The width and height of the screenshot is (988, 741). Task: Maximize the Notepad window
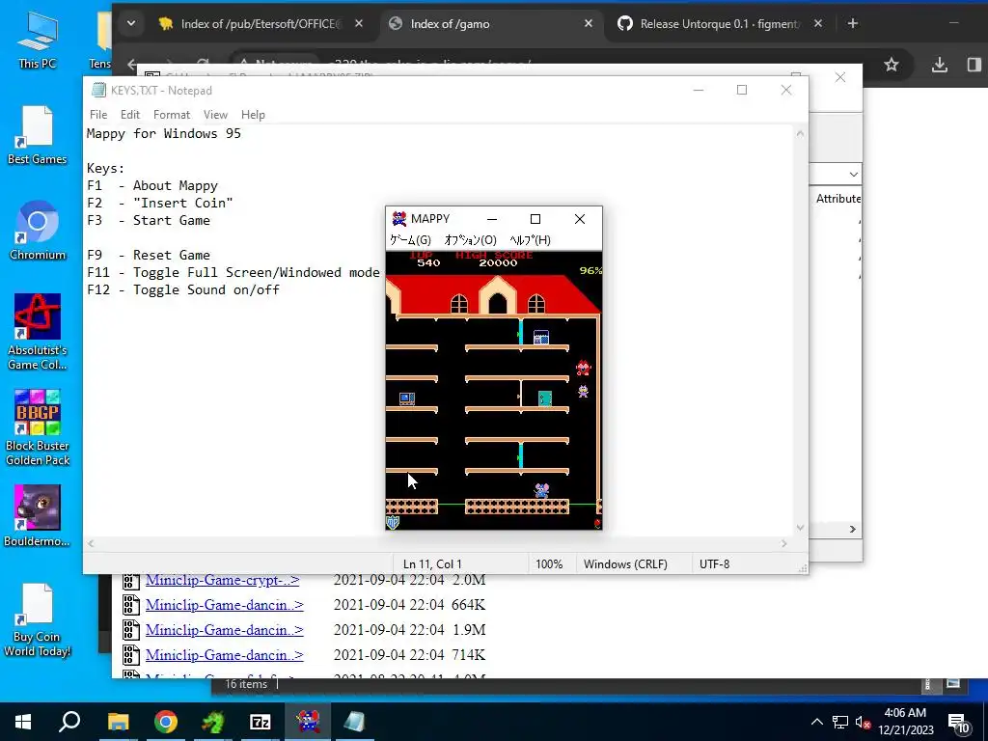click(x=742, y=90)
